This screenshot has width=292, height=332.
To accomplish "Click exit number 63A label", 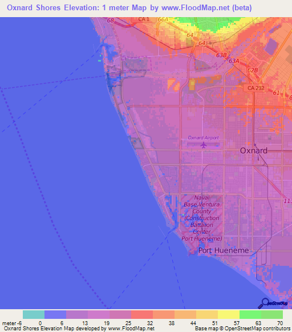I will pos(234,61).
